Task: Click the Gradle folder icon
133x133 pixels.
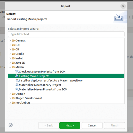Action: click(14, 54)
